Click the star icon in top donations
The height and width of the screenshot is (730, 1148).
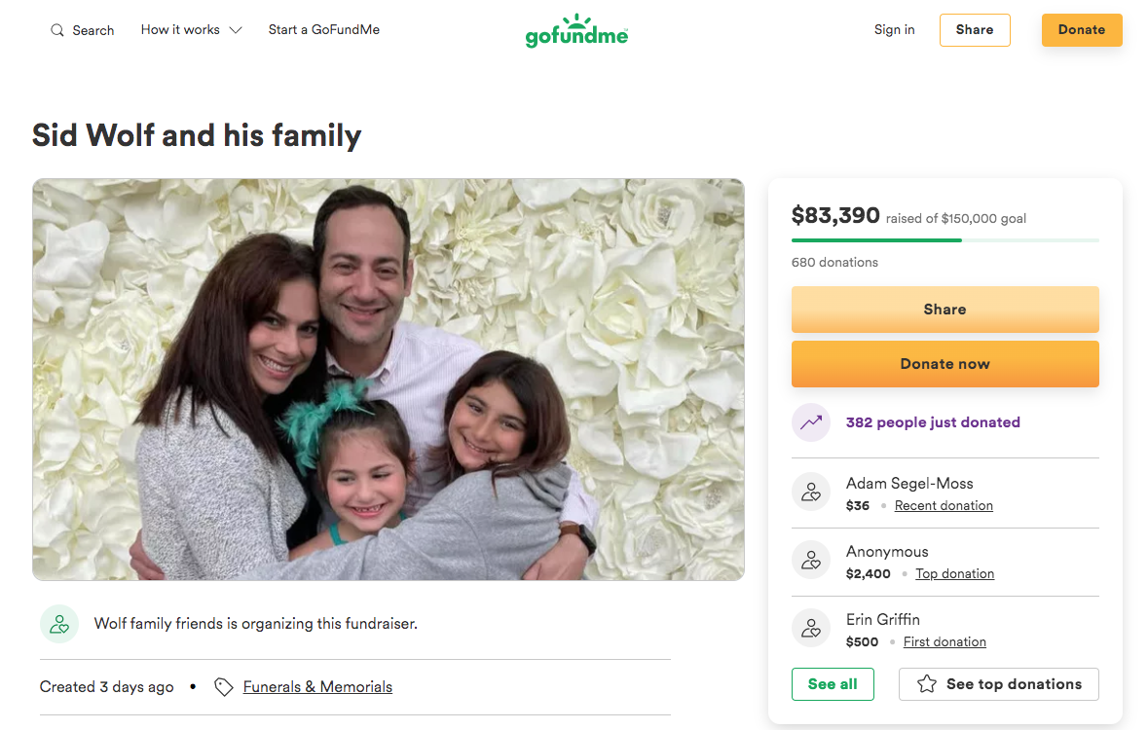click(x=927, y=684)
